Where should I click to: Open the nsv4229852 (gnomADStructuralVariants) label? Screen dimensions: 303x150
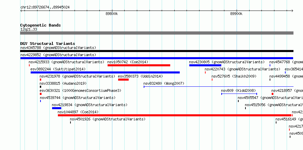coord(58,55)
